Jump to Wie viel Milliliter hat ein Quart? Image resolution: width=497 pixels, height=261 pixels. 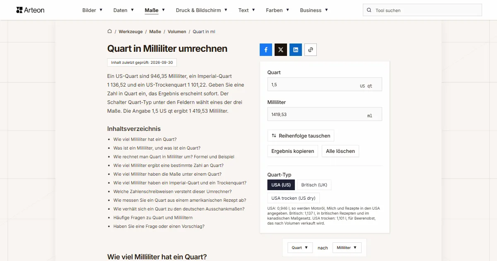(x=145, y=139)
